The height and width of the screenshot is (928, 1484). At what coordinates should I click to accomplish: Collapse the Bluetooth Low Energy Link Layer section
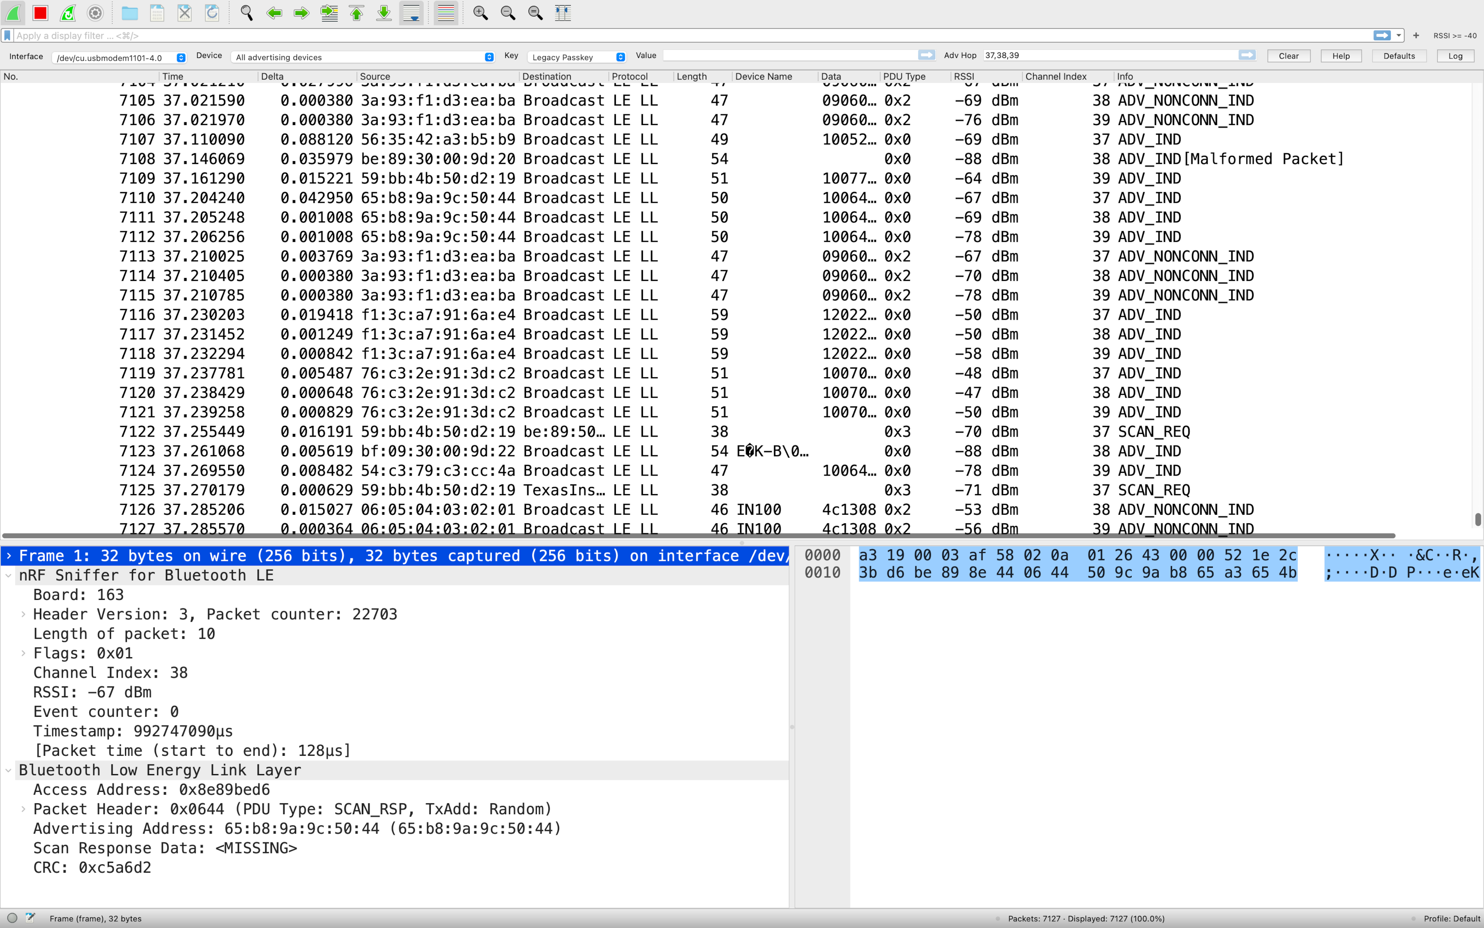pyautogui.click(x=8, y=769)
